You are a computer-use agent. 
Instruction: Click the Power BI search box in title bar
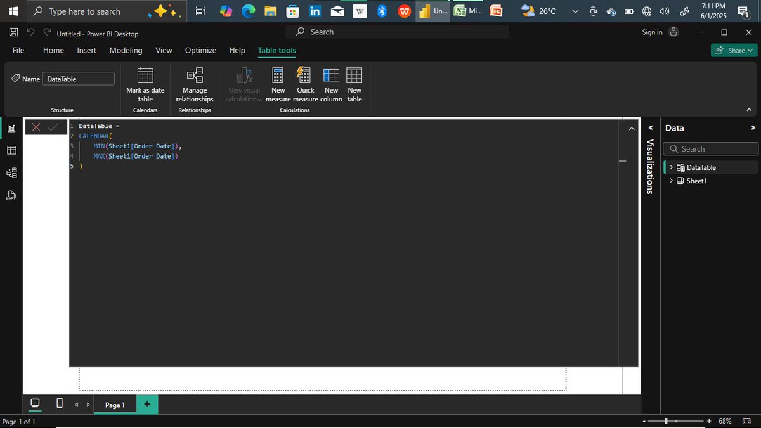pos(397,32)
